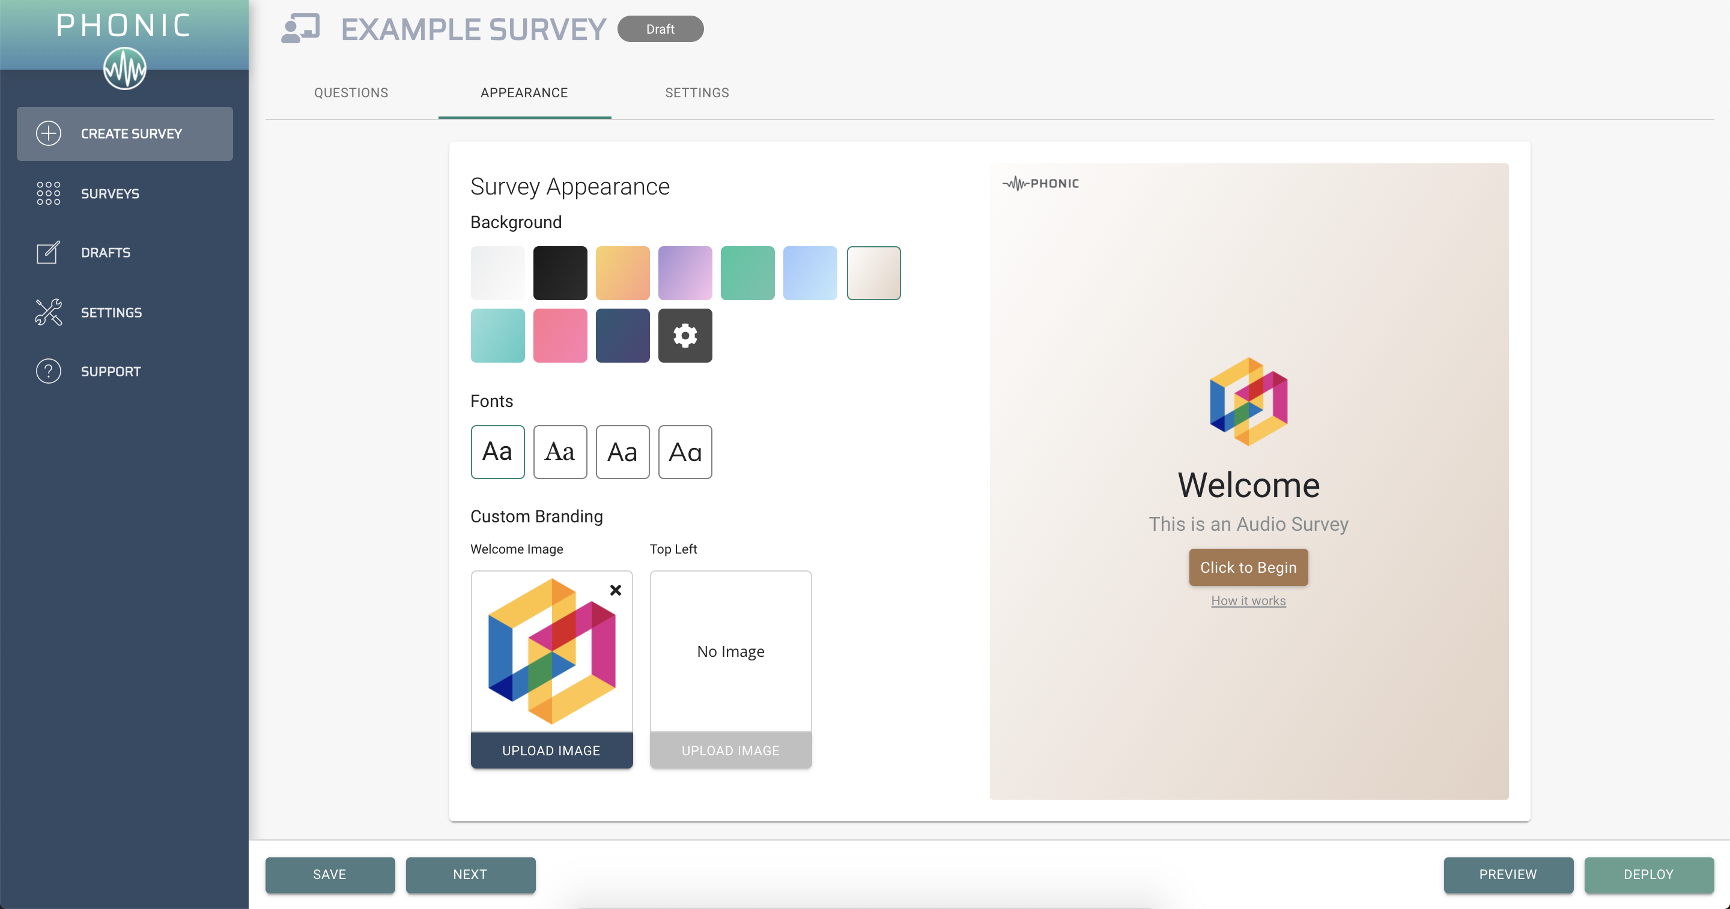Upload an image for Top Left branding
The width and height of the screenshot is (1730, 909).
coord(730,750)
